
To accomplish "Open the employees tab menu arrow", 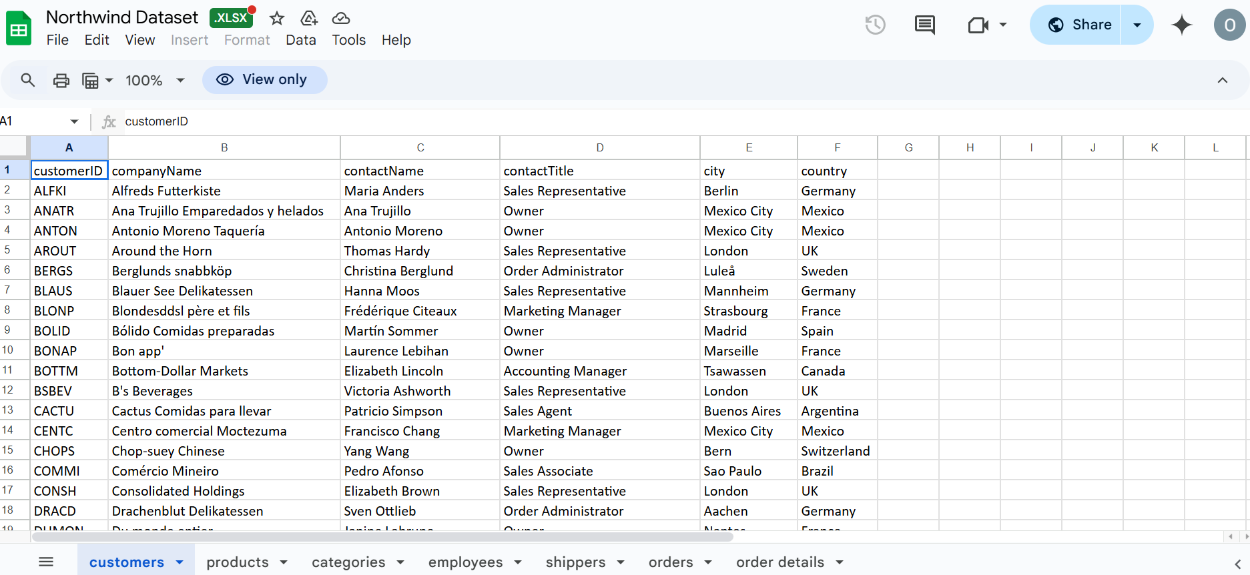I will click(518, 562).
